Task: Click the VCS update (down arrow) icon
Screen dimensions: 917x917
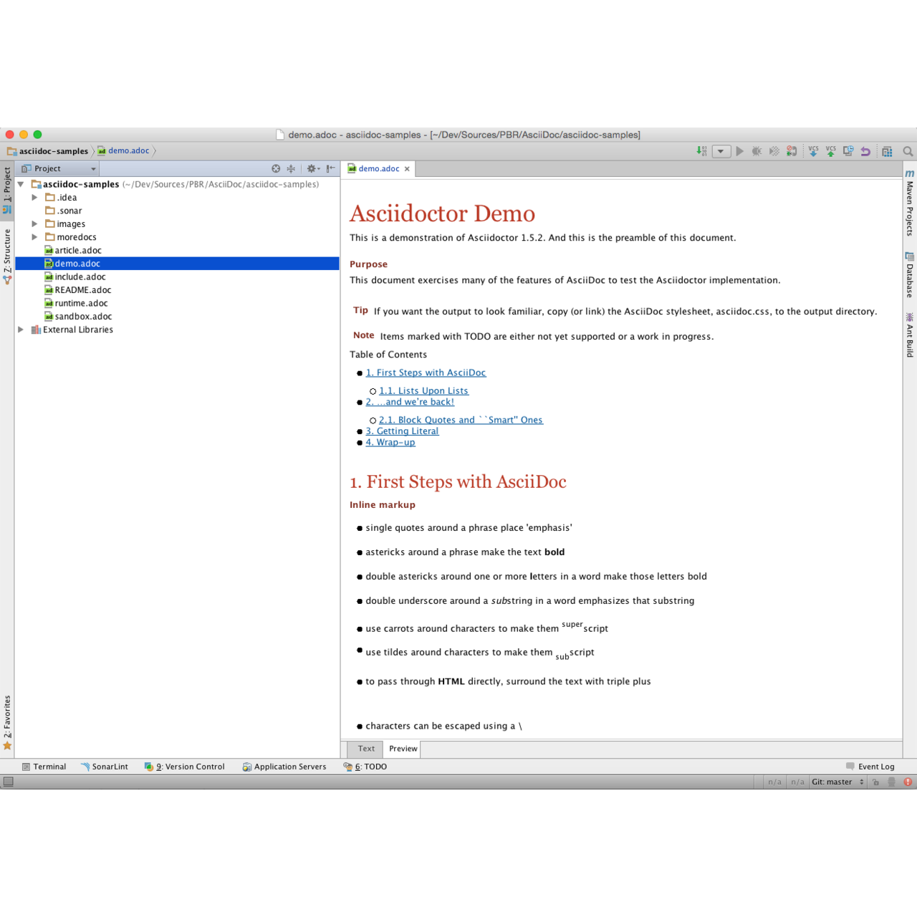Action: pyautogui.click(x=813, y=151)
